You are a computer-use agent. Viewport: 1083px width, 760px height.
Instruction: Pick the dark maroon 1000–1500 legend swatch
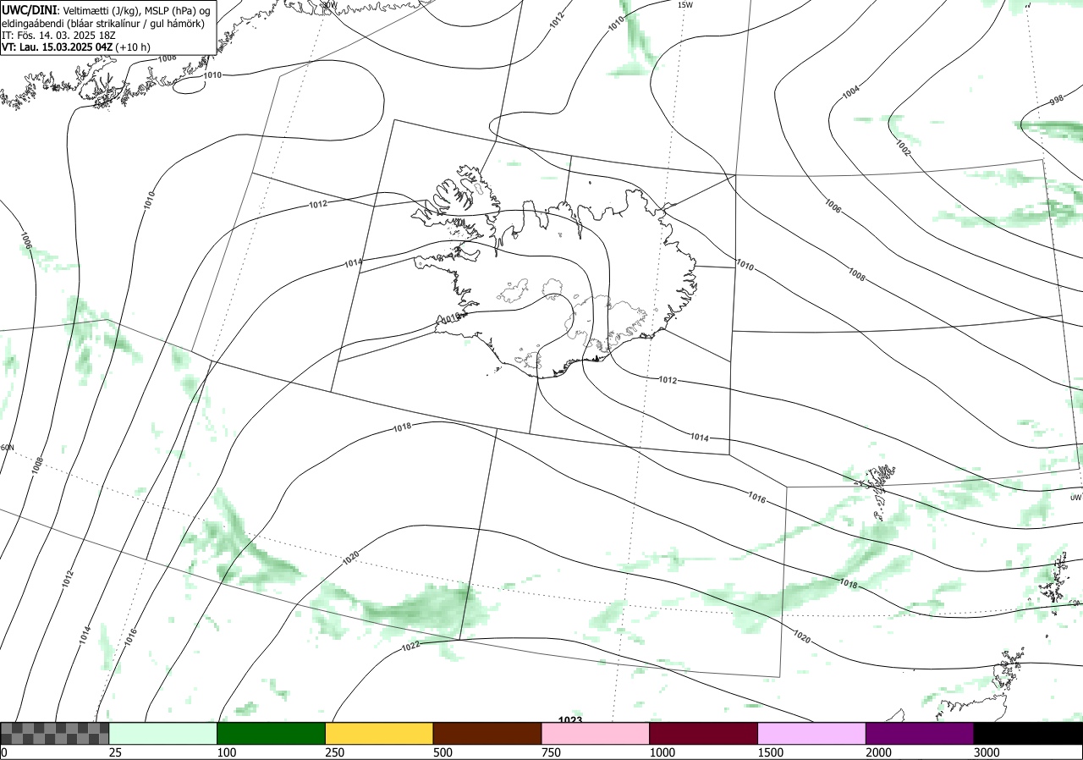[x=704, y=733]
